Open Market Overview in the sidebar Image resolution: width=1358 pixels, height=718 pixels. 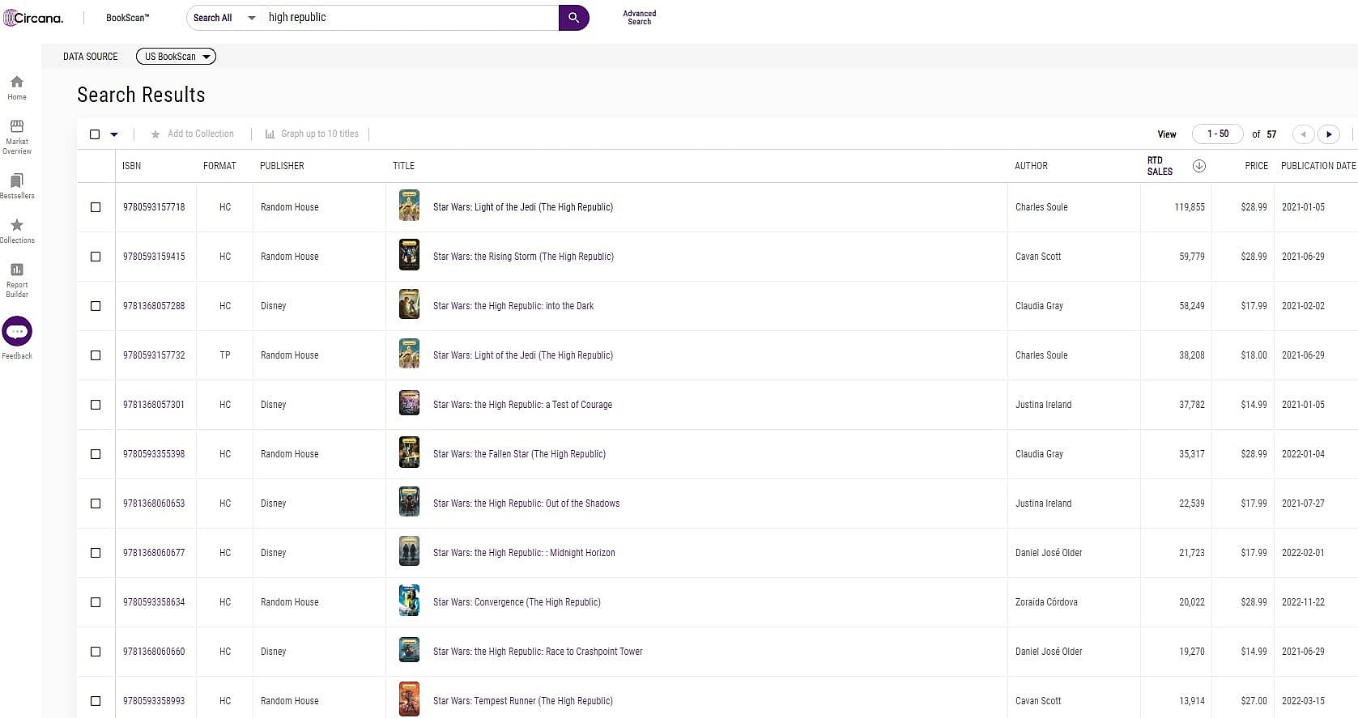point(17,135)
